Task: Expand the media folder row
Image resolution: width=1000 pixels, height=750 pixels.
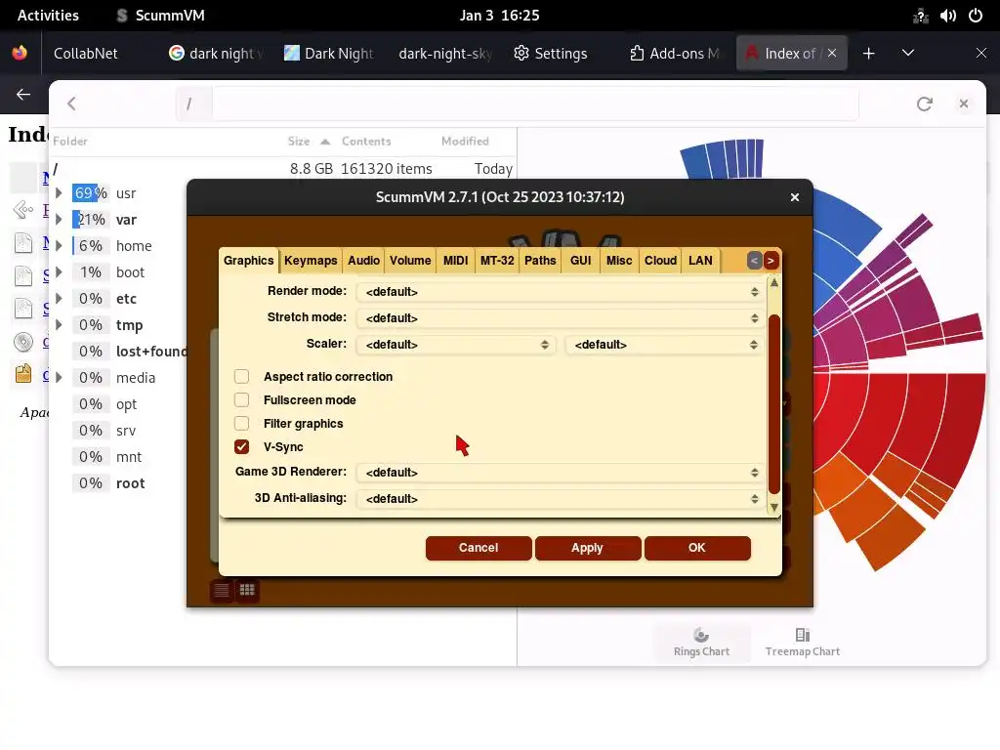Action: (x=59, y=378)
